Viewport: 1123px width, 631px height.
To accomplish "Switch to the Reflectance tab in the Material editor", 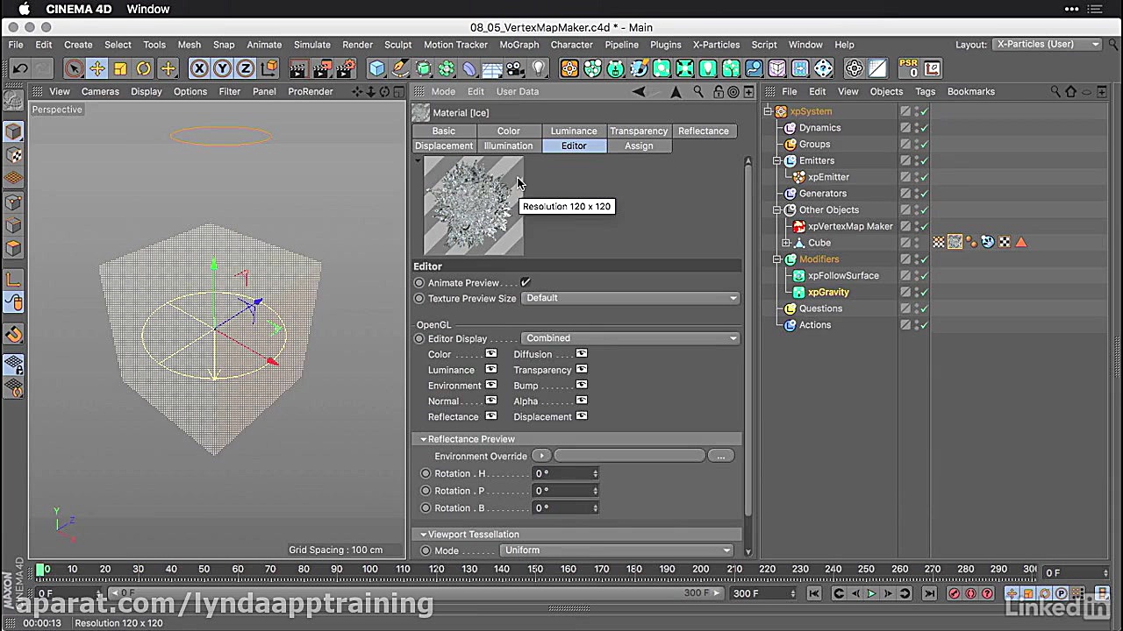I will tap(703, 131).
